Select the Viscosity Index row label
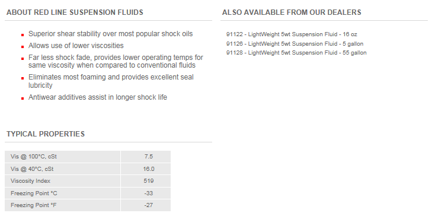 (x=30, y=181)
